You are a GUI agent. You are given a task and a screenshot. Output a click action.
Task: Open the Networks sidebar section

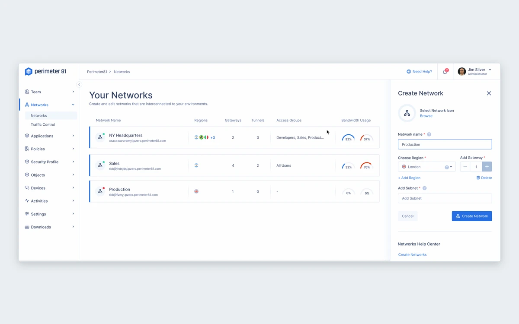pyautogui.click(x=49, y=105)
